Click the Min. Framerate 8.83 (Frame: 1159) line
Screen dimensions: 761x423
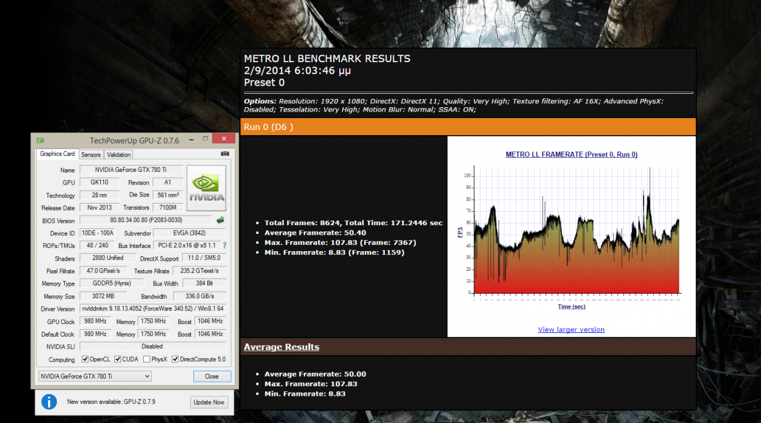[334, 252]
